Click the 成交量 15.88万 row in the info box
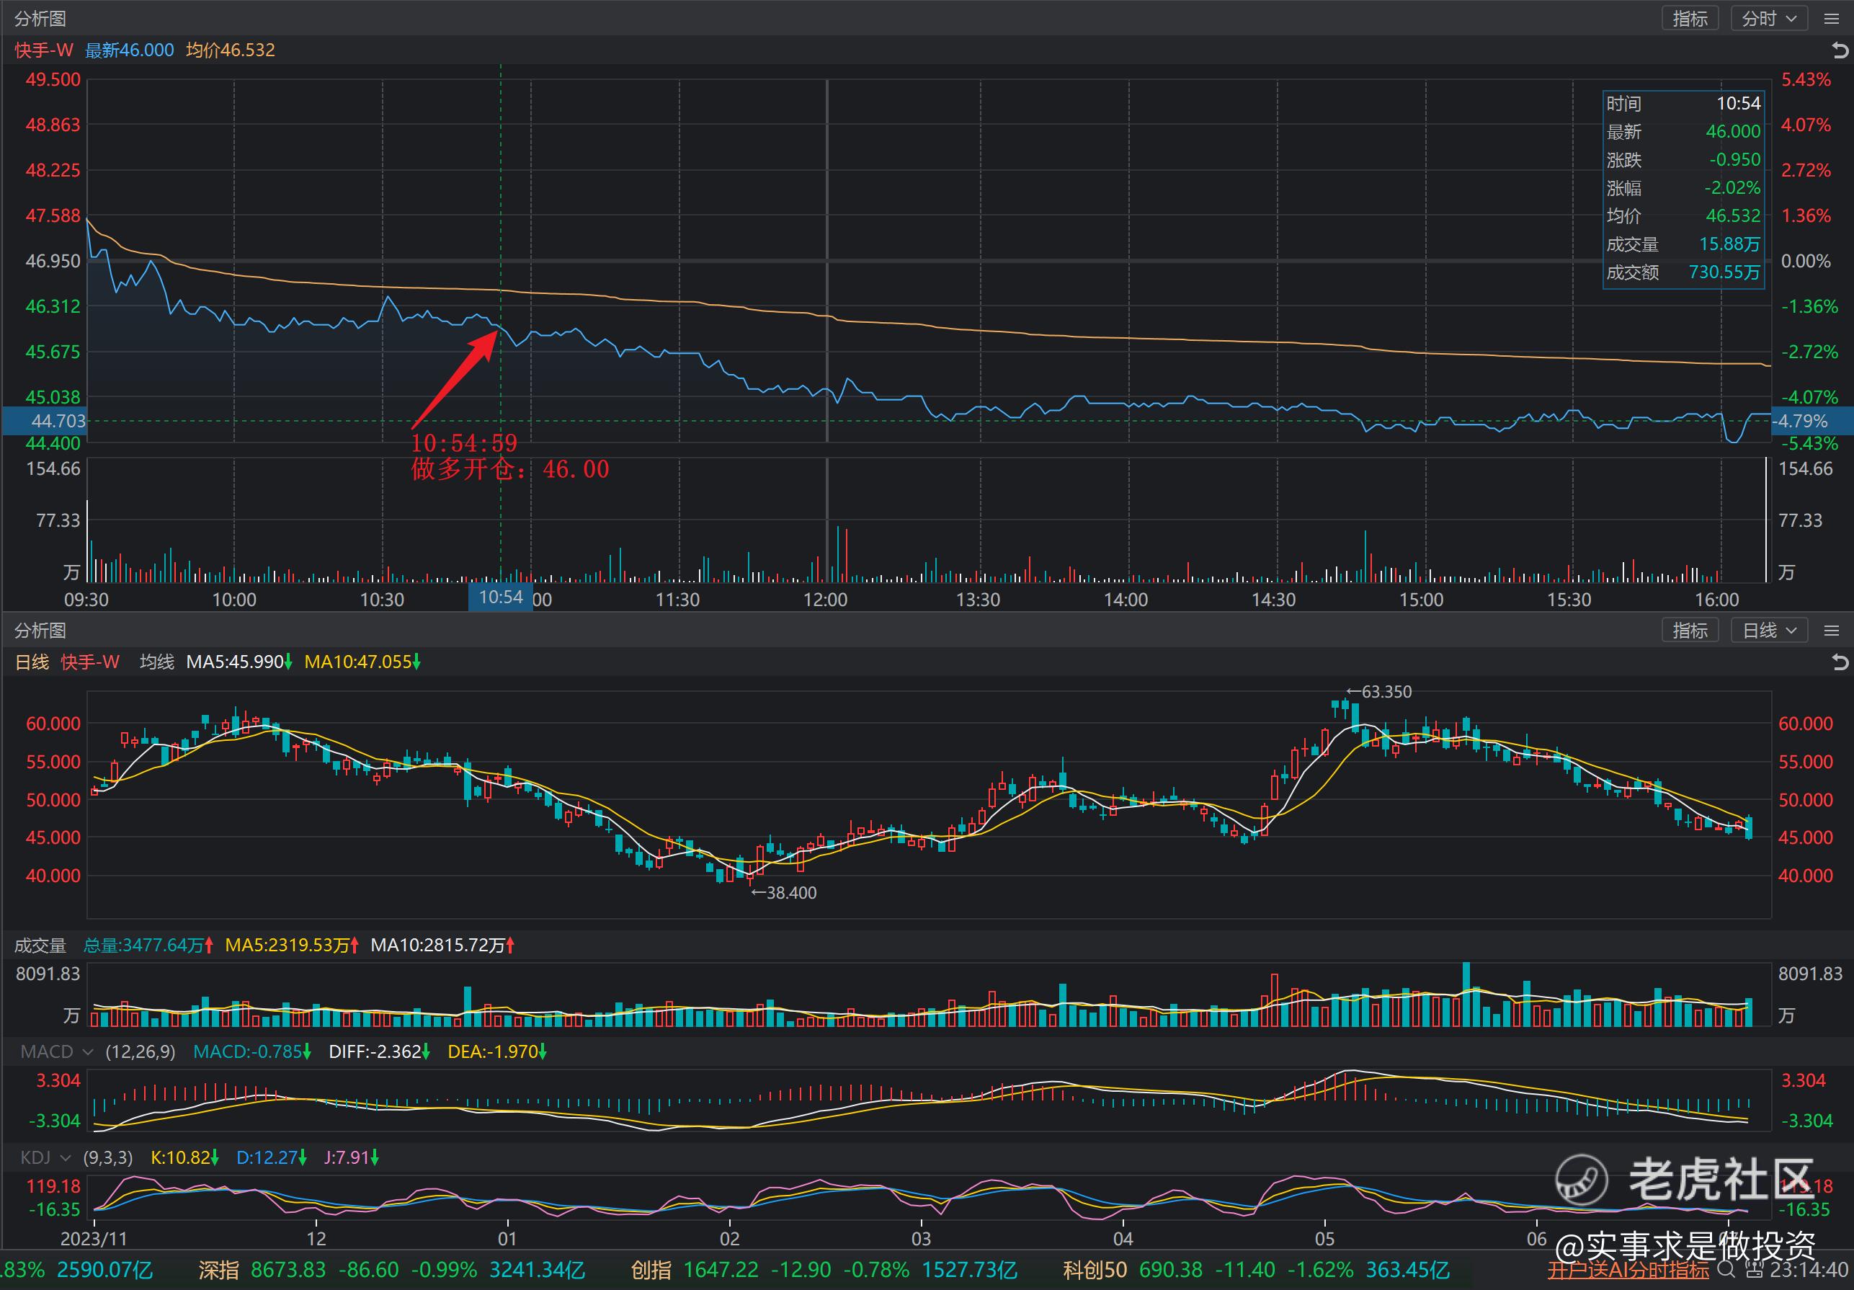 [x=1683, y=244]
